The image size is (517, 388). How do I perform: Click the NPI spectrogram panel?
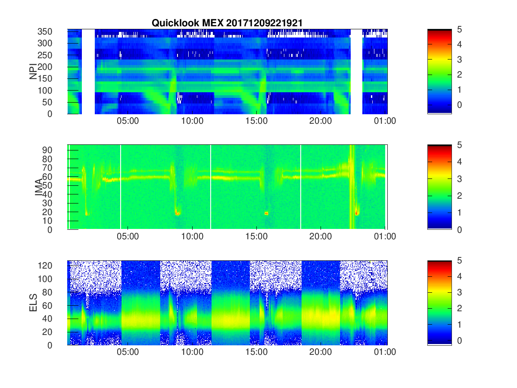[227, 72]
